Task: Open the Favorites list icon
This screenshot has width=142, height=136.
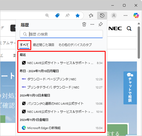Action: tap(91, 15)
